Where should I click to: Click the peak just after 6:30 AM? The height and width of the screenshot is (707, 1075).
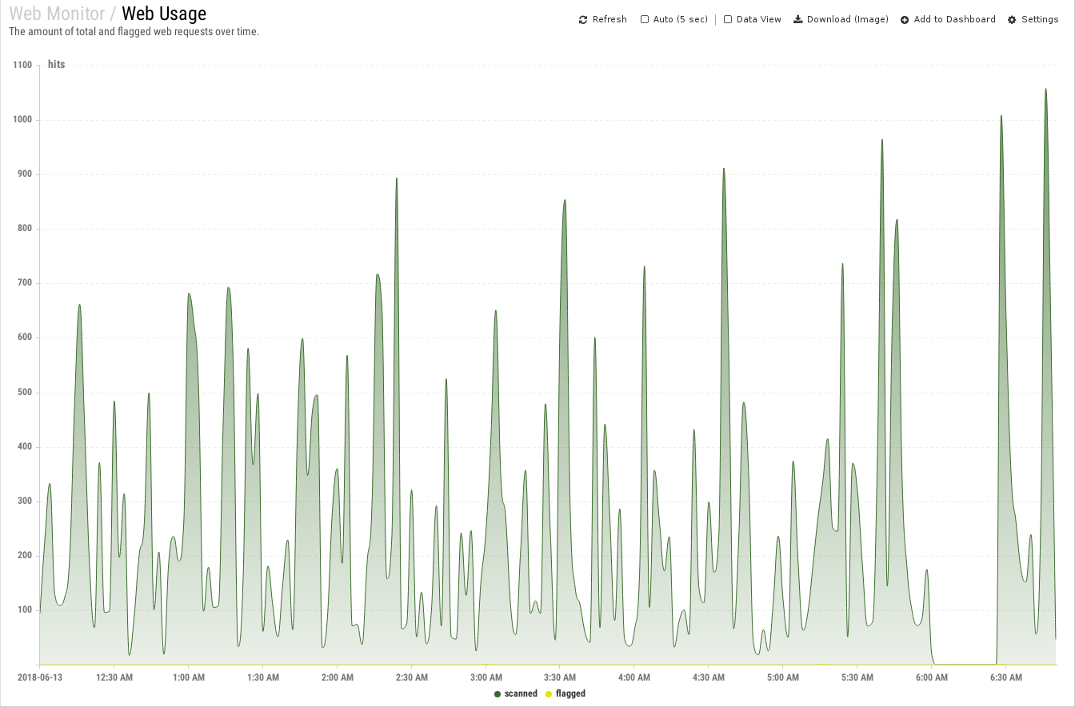pyautogui.click(x=1001, y=117)
